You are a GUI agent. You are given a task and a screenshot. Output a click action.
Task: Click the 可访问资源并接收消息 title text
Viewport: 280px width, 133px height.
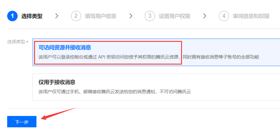click(x=65, y=48)
